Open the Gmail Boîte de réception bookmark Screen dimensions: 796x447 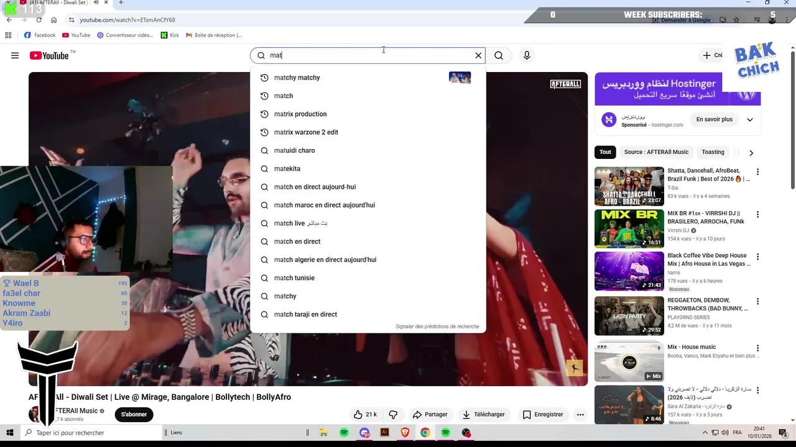pyautogui.click(x=213, y=35)
